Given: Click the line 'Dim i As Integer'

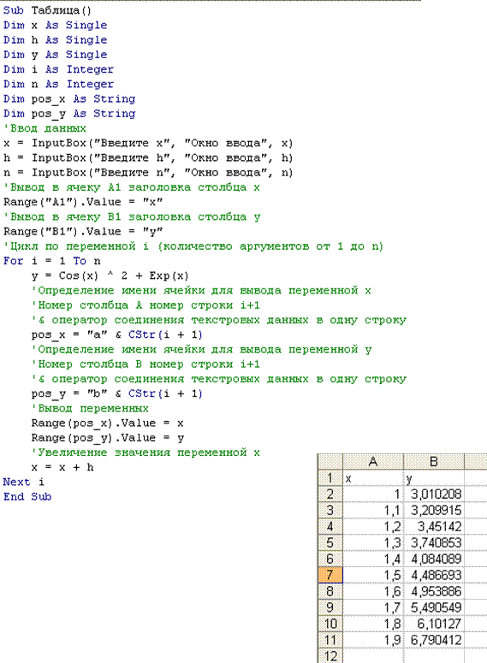Looking at the screenshot, I should pos(58,69).
